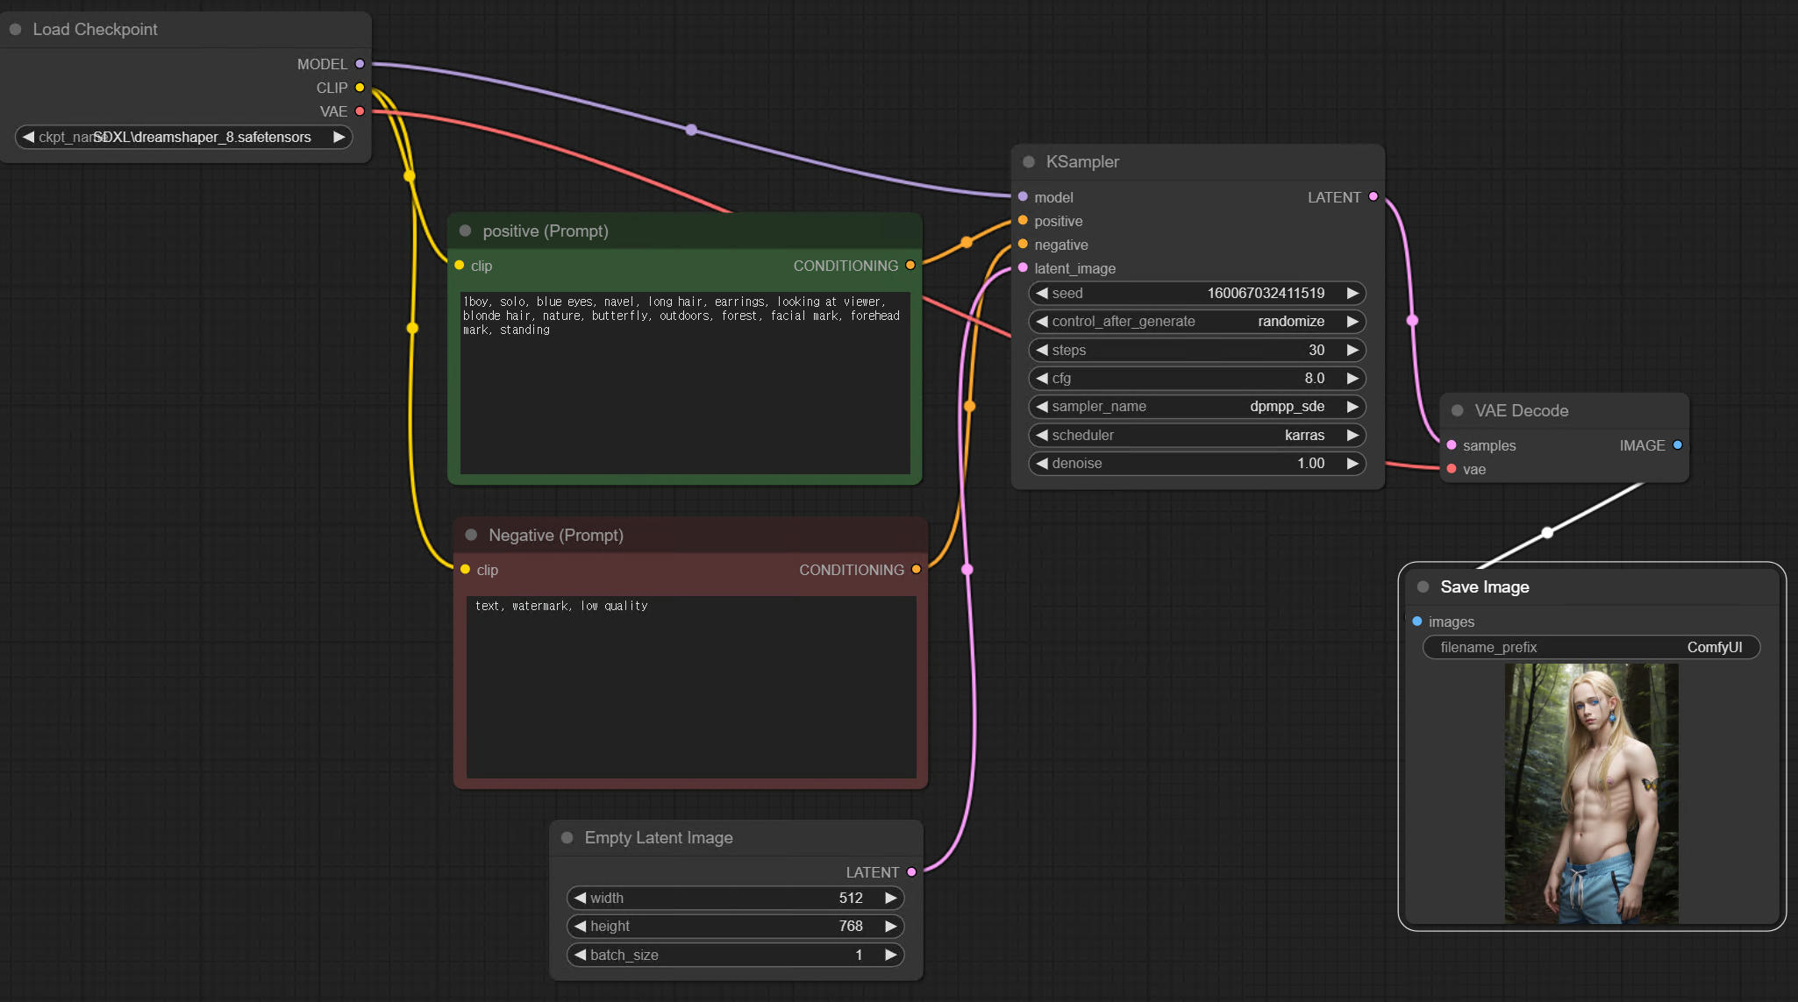Open the scheduler karras selector

(x=1196, y=435)
